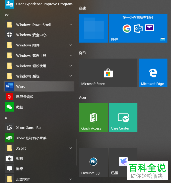Click the 创建 tile group heading
171x183 pixels.
82,8
